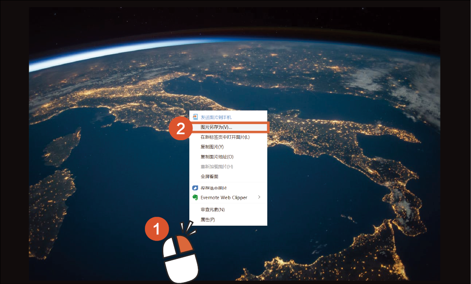Click the send-to-phone icon in the menu
This screenshot has height=284, width=471.
[195, 117]
